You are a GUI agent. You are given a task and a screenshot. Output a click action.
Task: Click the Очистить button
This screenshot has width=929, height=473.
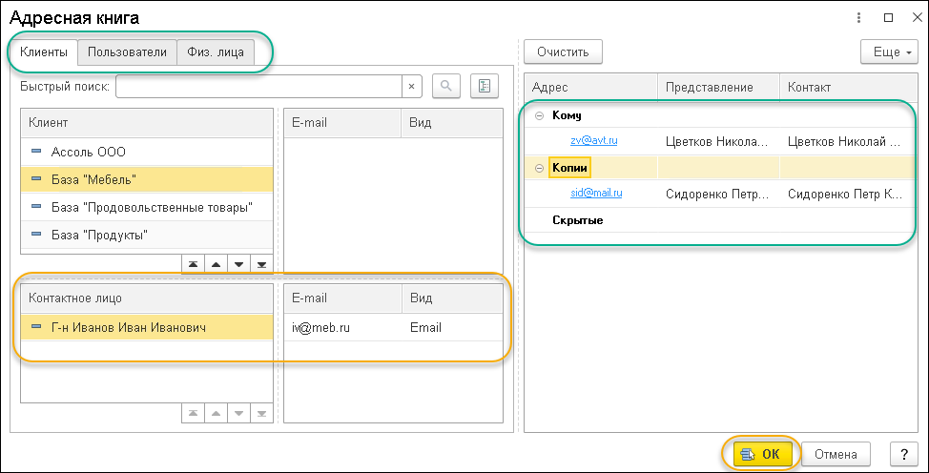(563, 51)
